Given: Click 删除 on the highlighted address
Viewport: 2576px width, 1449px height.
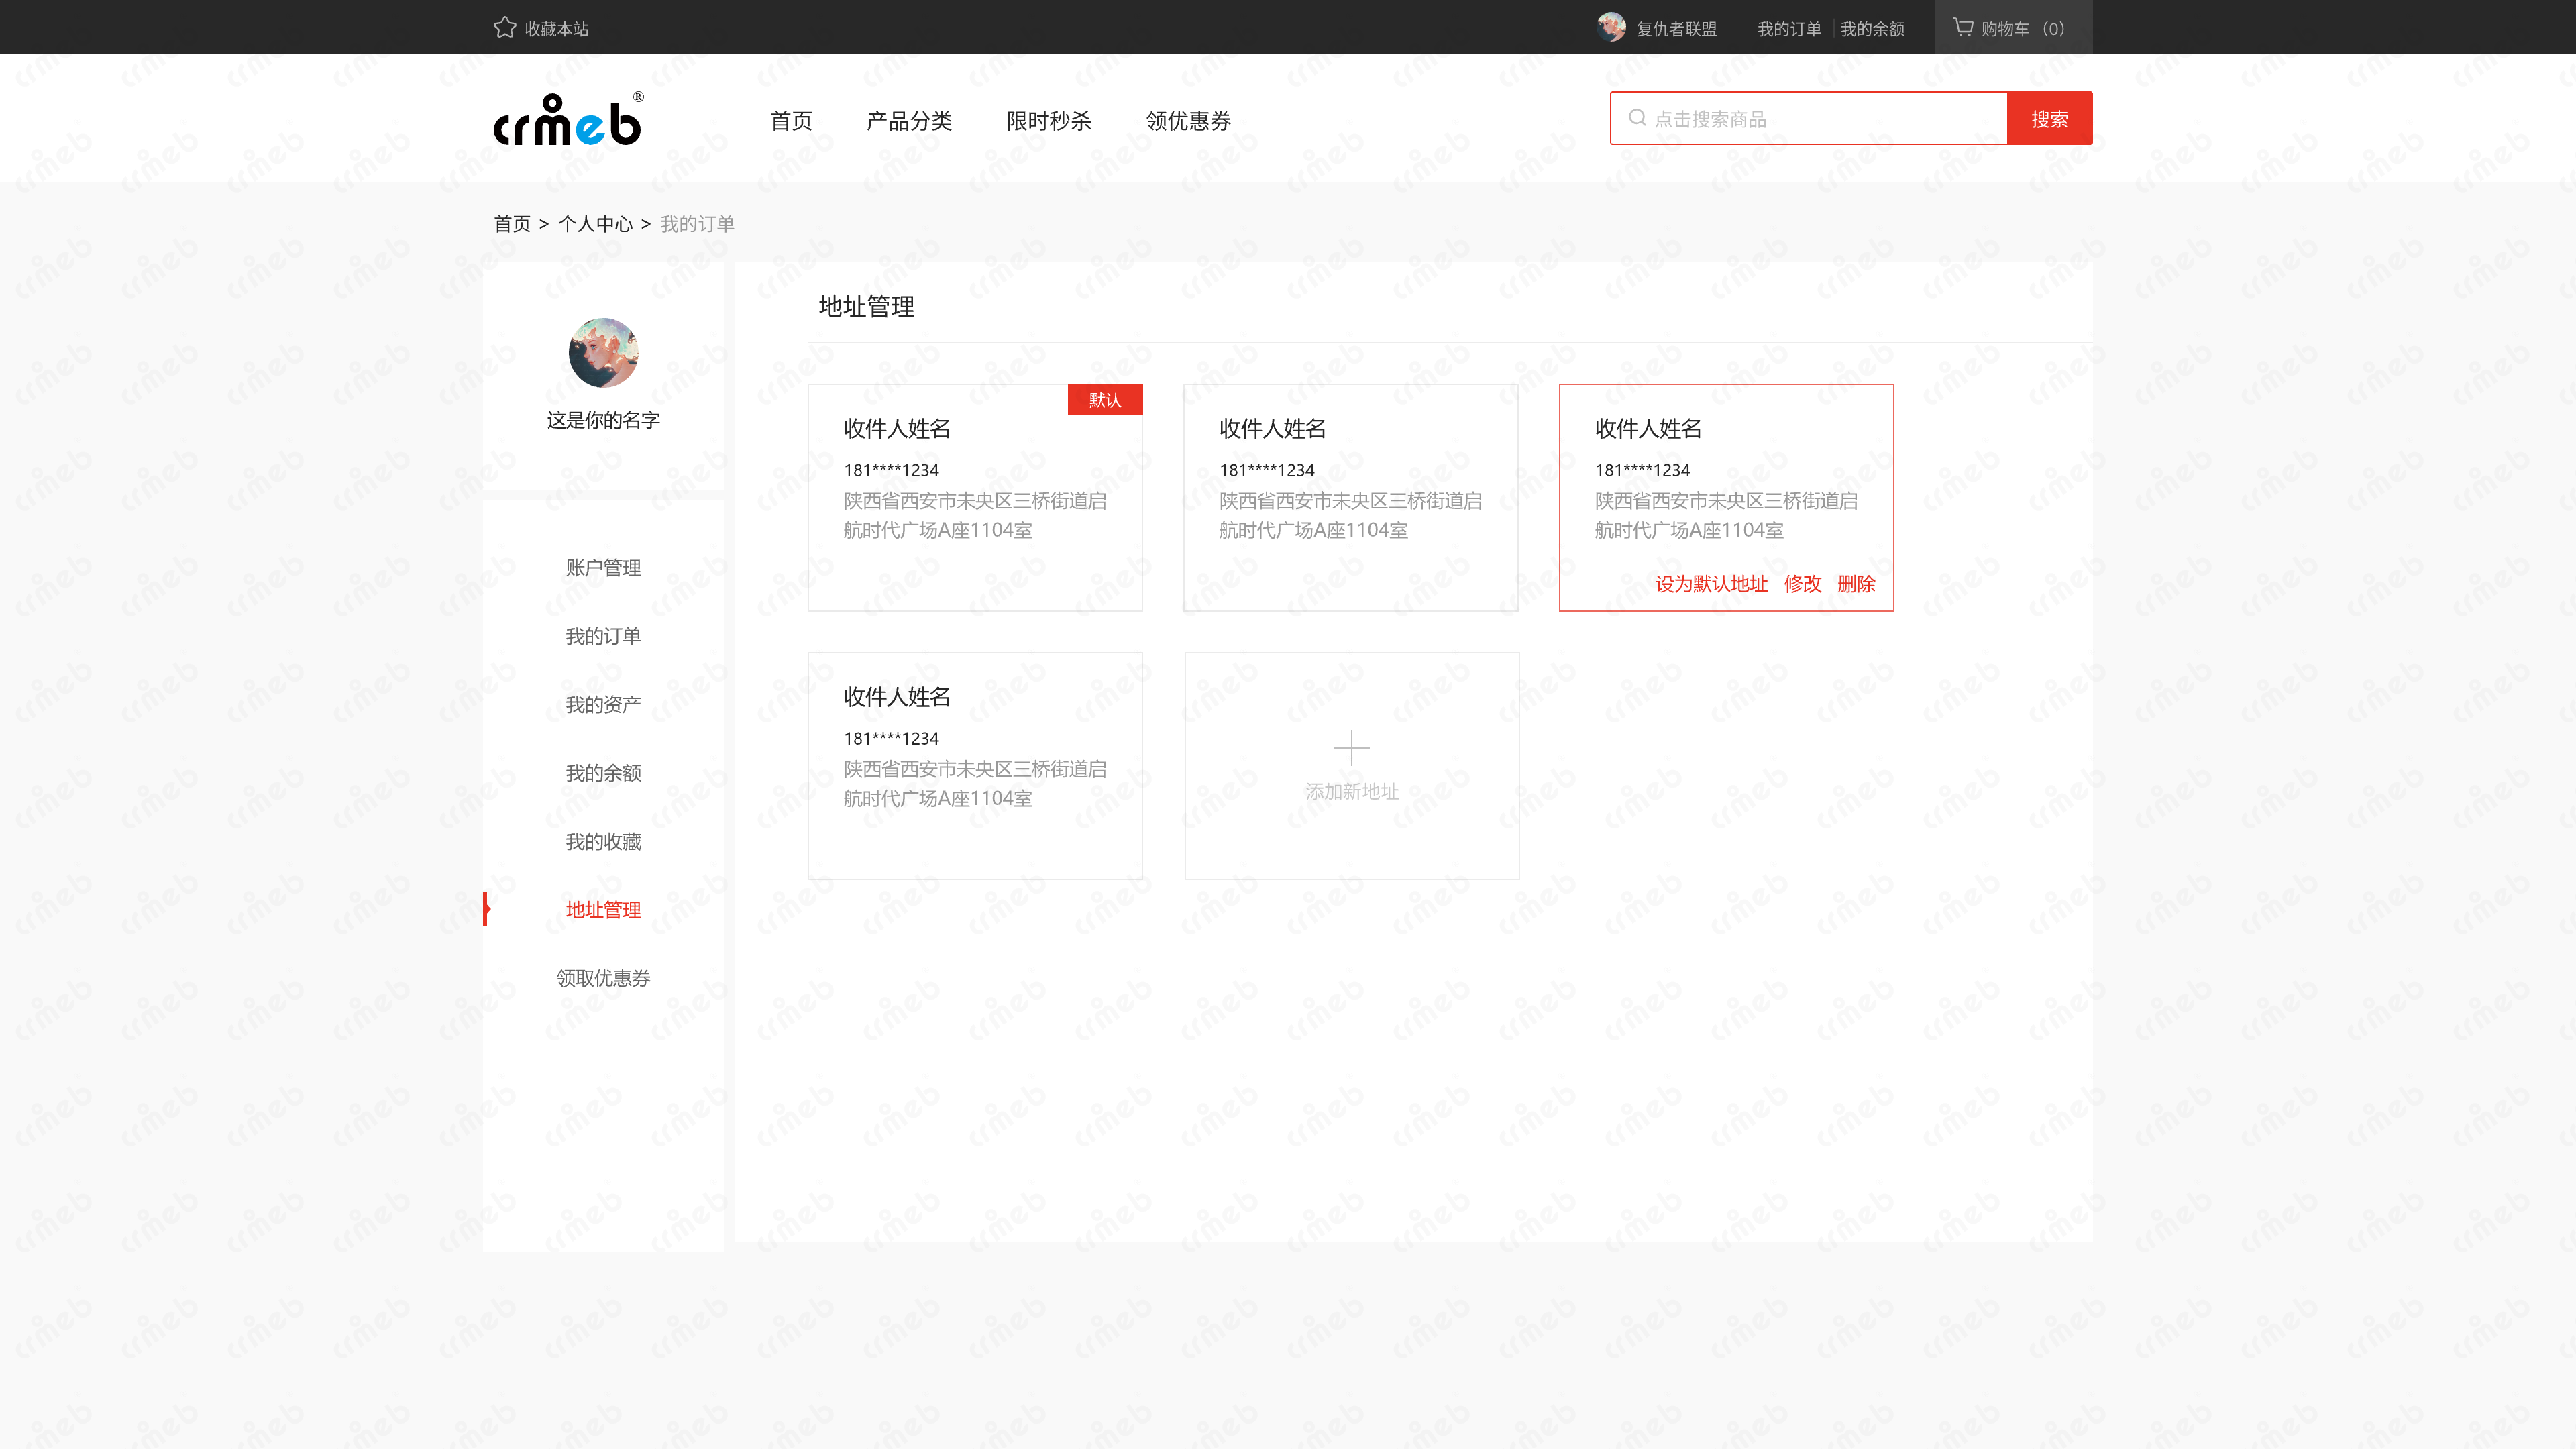Looking at the screenshot, I should coord(1856,584).
